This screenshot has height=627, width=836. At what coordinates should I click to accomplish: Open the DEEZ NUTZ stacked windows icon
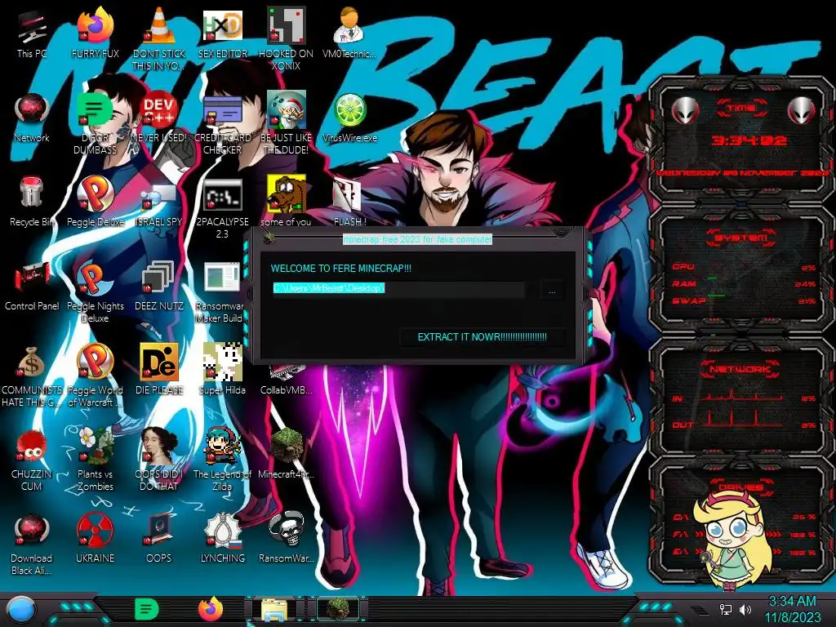159,286
